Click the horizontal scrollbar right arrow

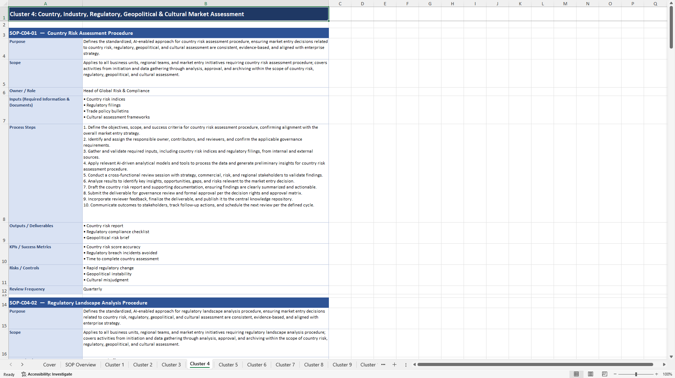pos(664,365)
